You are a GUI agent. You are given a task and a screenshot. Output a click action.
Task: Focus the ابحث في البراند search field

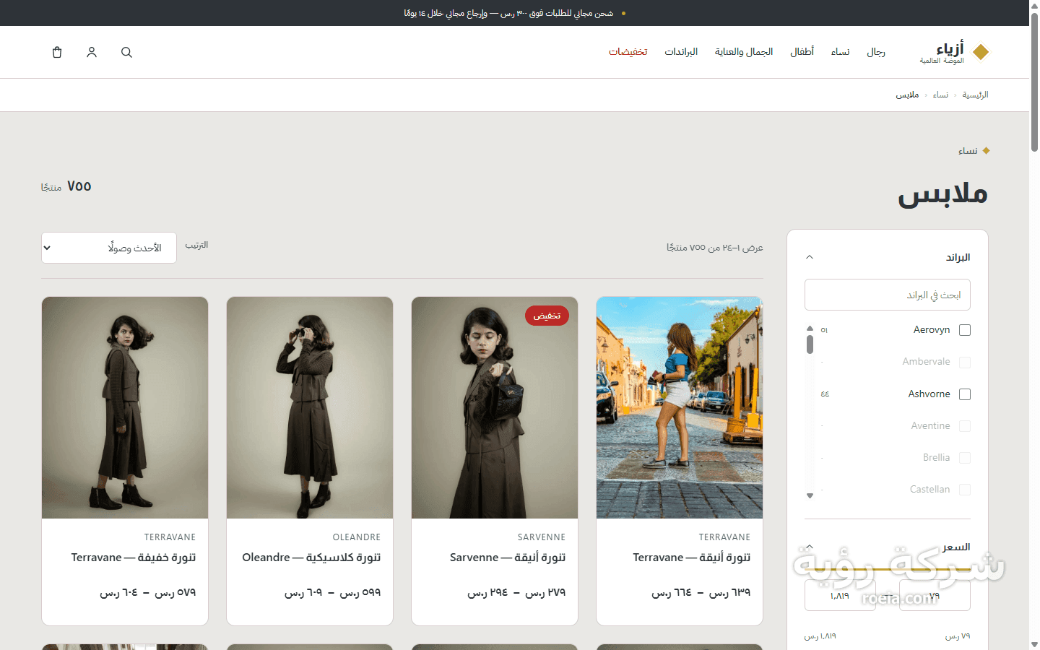pyautogui.click(x=888, y=295)
